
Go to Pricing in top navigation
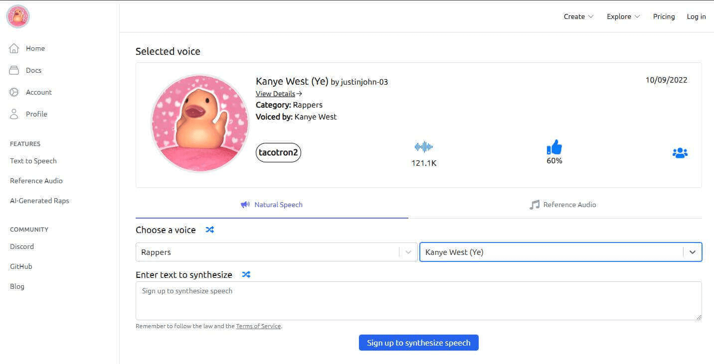(x=664, y=16)
